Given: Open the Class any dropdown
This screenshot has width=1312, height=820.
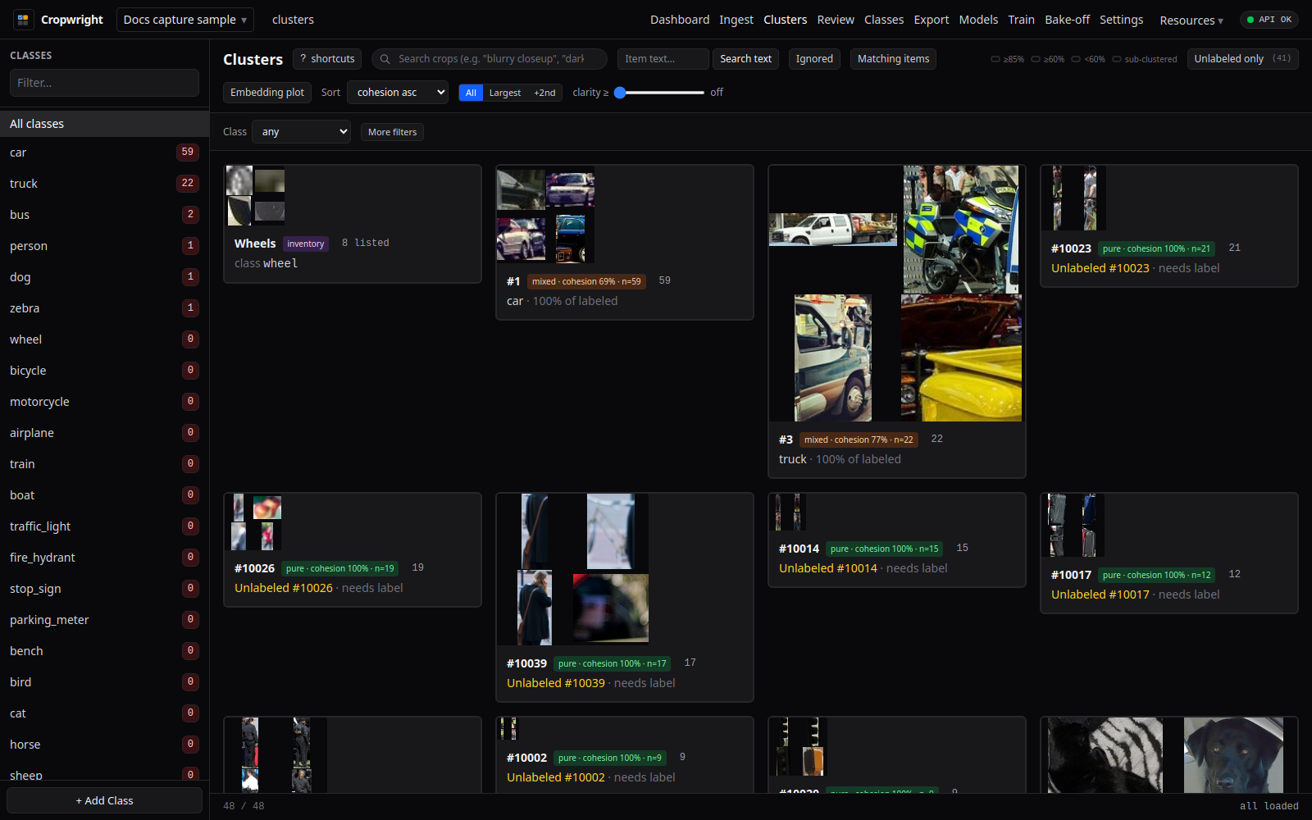Looking at the screenshot, I should (301, 132).
